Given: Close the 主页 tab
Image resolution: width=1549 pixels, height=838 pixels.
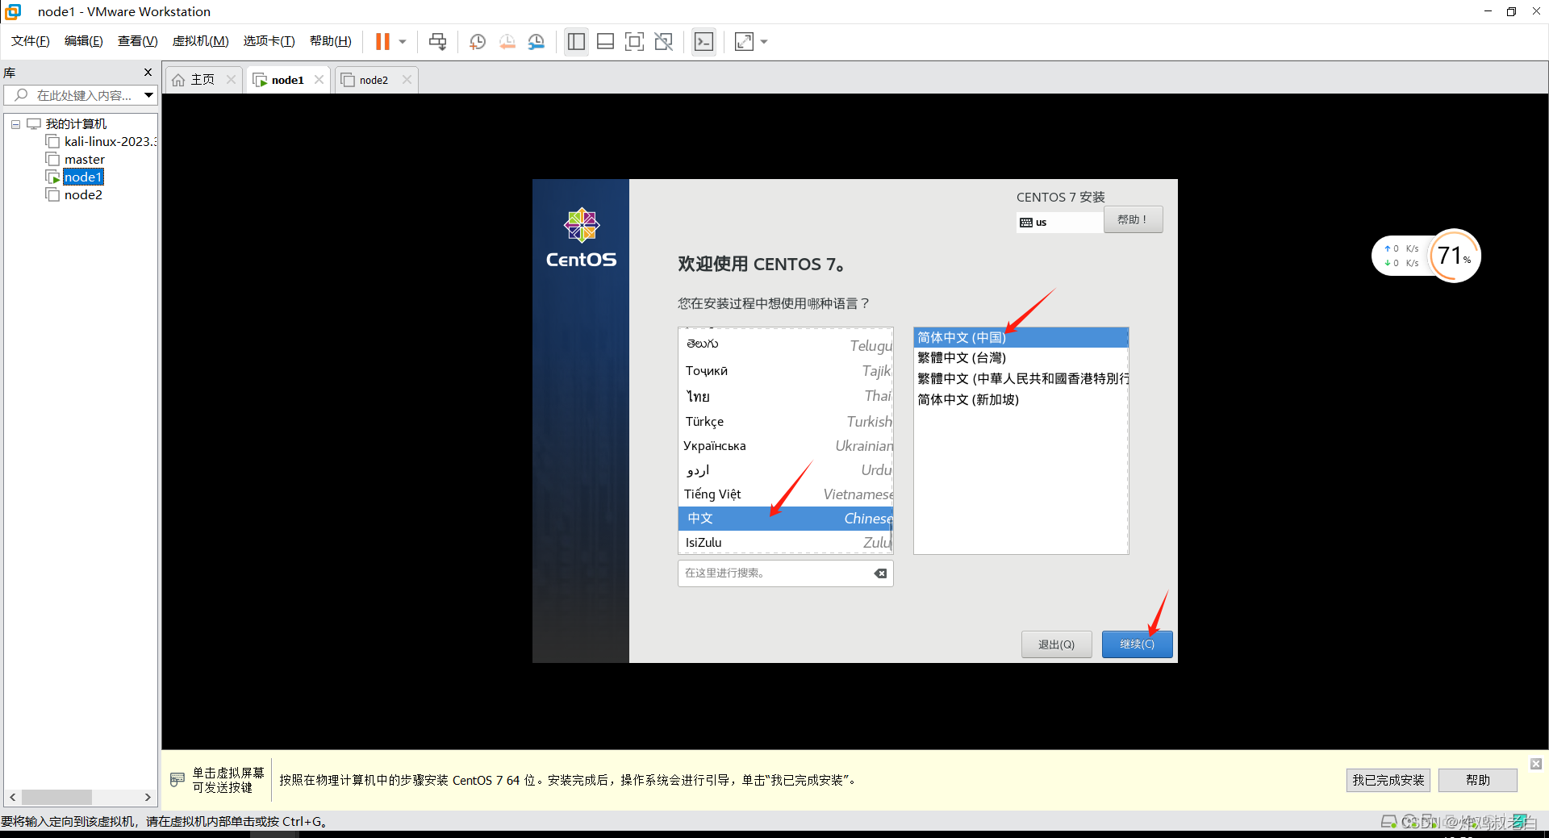Looking at the screenshot, I should [231, 80].
